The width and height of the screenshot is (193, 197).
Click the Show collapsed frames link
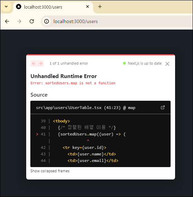(x=50, y=171)
